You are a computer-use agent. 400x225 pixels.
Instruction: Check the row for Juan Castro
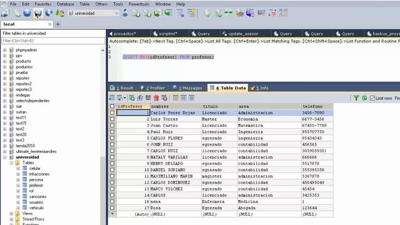pos(112,126)
